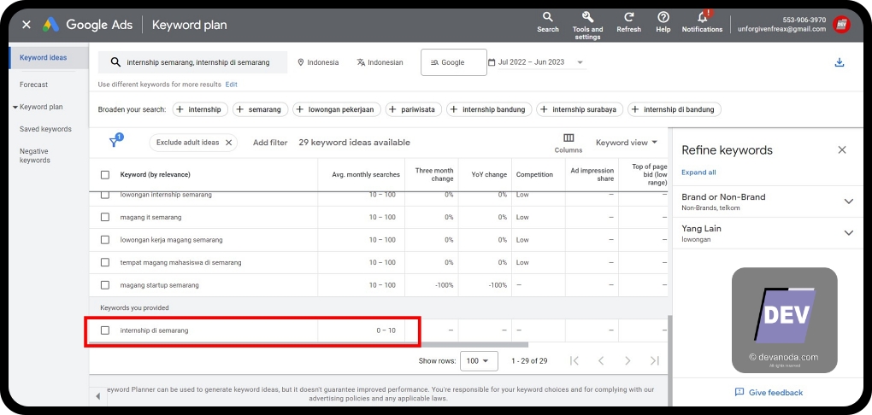This screenshot has height=415, width=872.
Task: Click the keyword search input field
Action: (193, 62)
